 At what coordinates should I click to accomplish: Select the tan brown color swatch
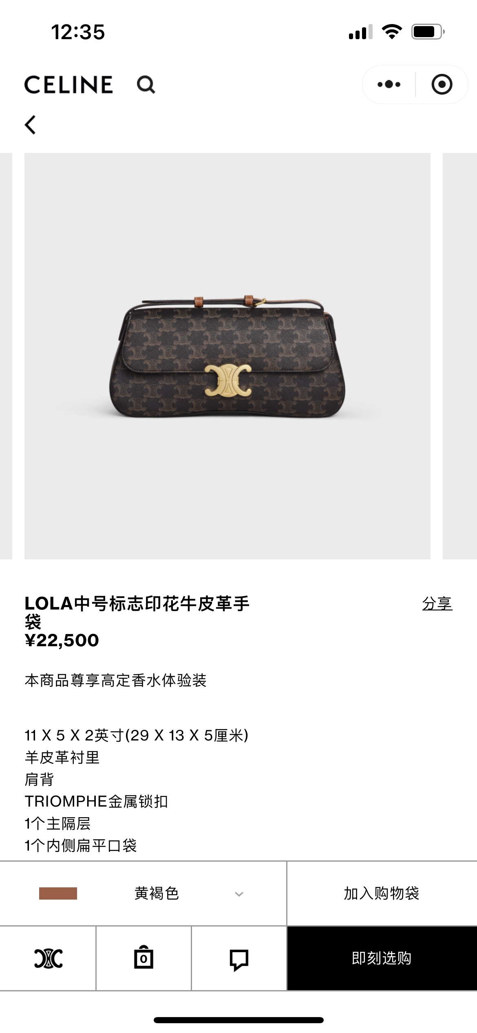[58, 893]
